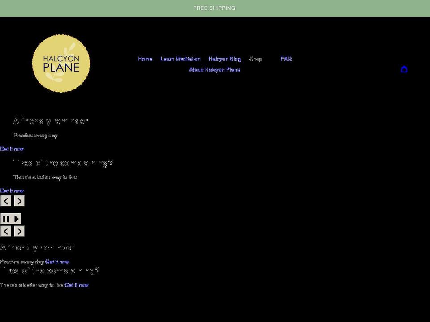430x322 pixels.
Task: Visit the Halcyon Blog
Action: click(x=224, y=59)
